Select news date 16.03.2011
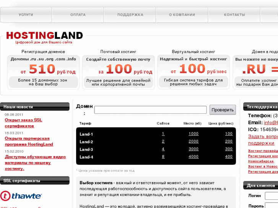The height and width of the screenshot is (208, 278). [x=14, y=133]
